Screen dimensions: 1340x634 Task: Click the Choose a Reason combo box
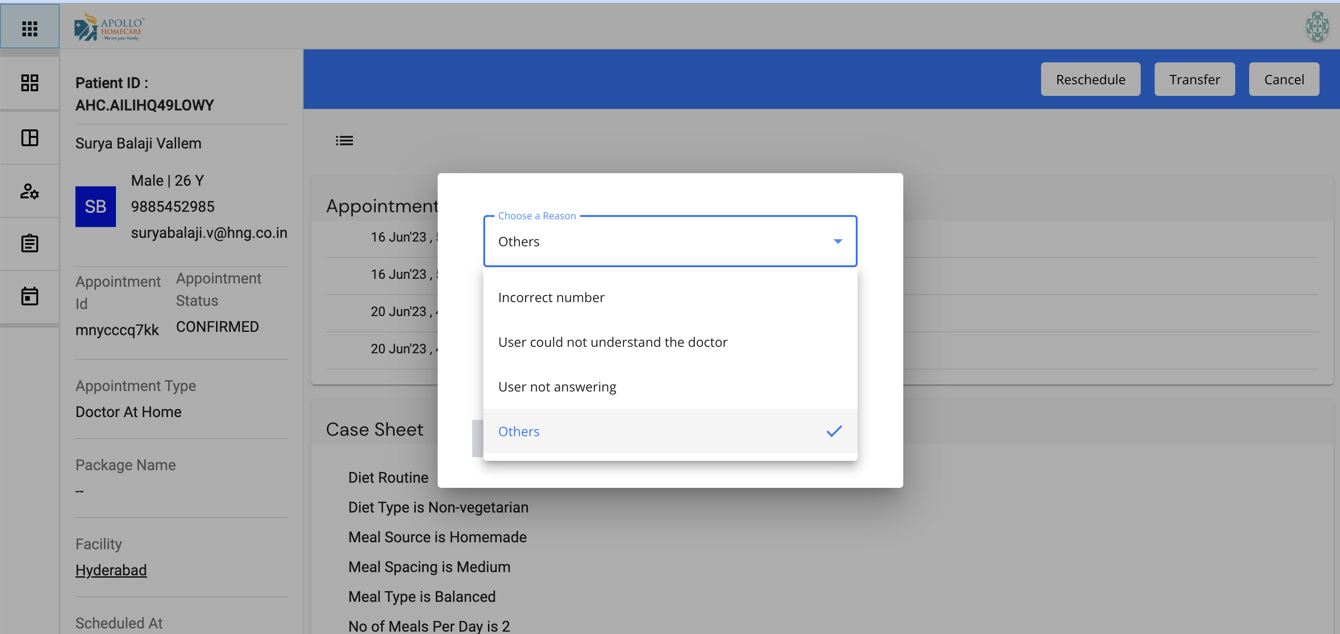point(661,241)
